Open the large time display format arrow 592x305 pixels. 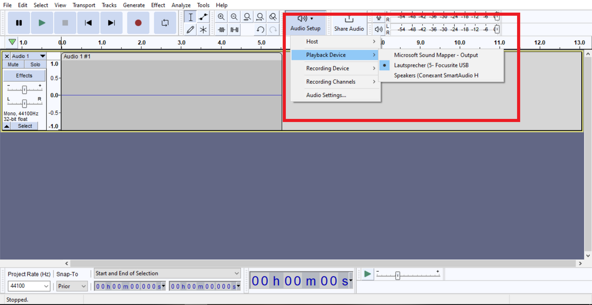pos(351,281)
